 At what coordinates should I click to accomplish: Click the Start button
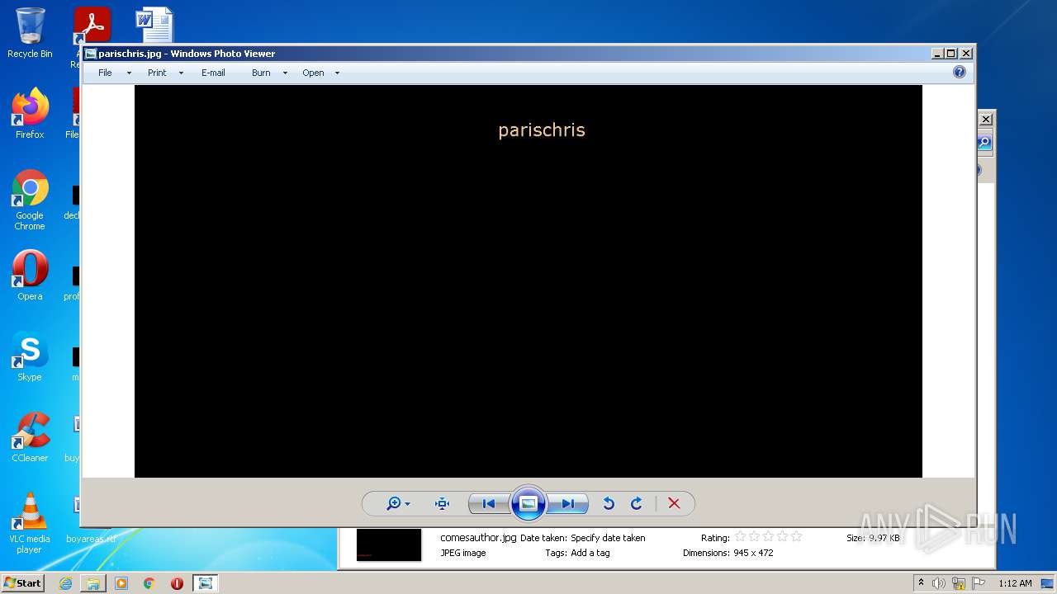pyautogui.click(x=23, y=582)
